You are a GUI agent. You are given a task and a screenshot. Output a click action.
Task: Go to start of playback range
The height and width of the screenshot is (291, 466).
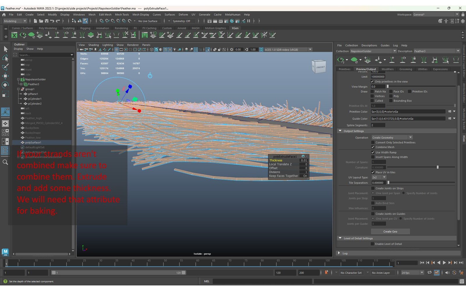(422, 263)
